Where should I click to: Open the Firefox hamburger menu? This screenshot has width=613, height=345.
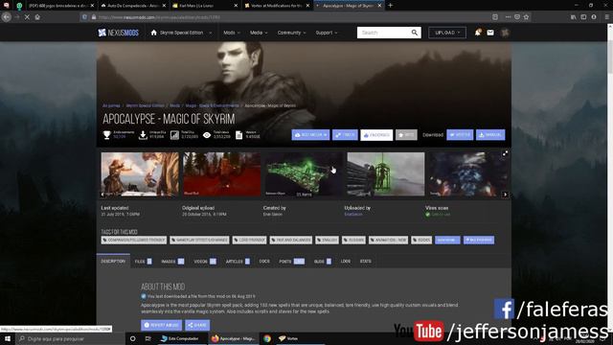click(606, 17)
